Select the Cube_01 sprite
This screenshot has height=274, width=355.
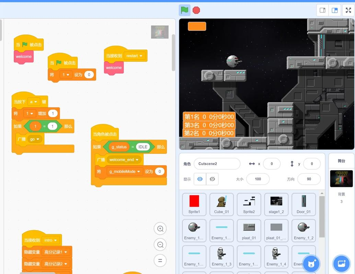click(222, 204)
